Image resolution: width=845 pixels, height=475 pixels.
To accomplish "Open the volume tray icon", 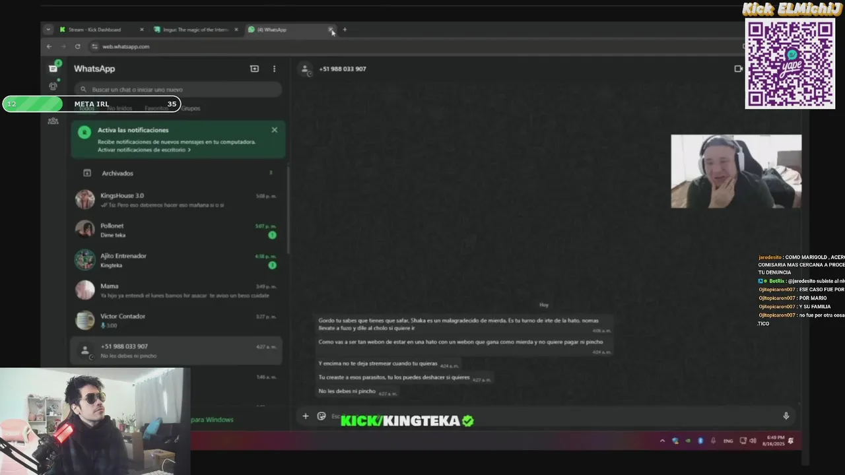I will coord(753,441).
